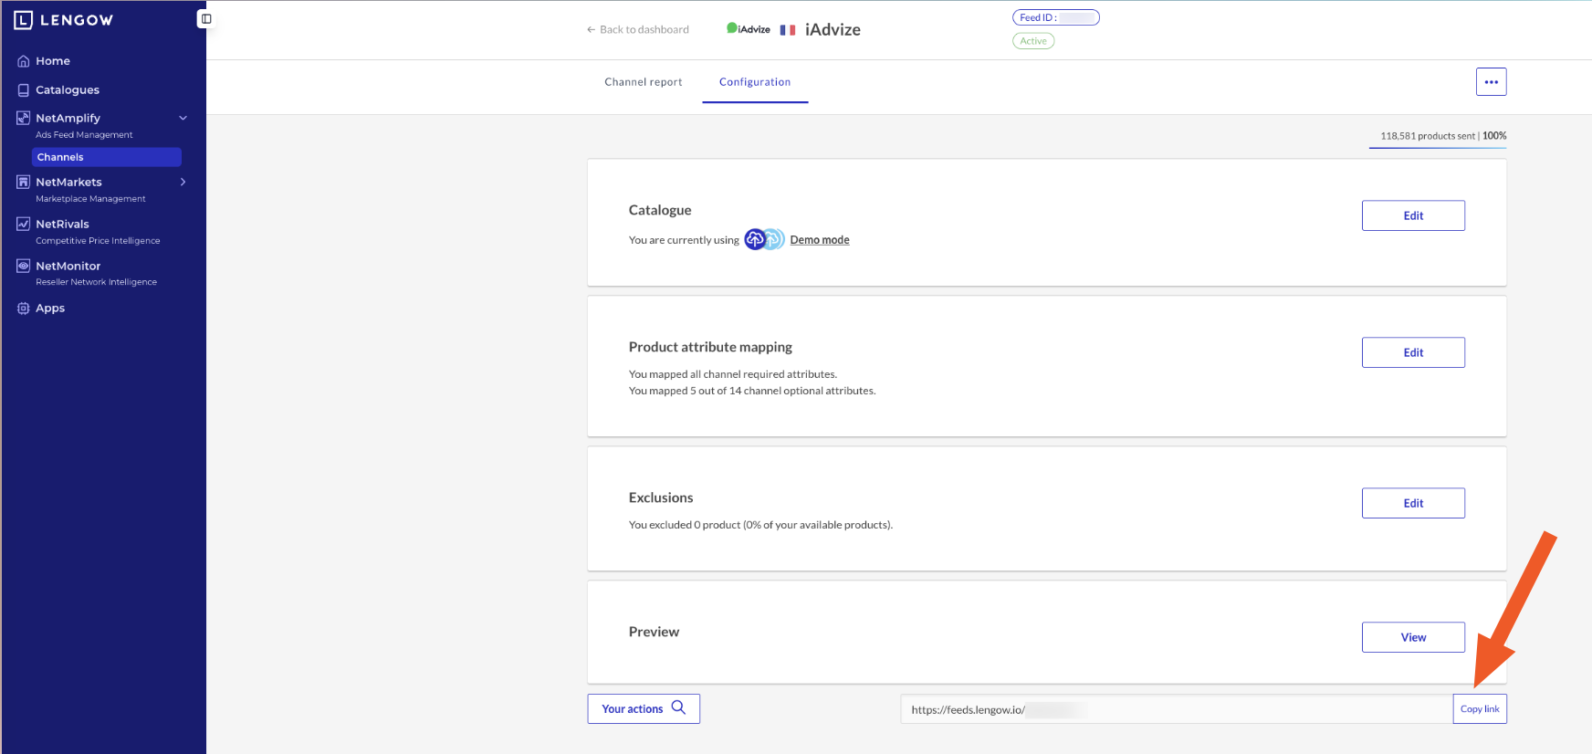Click the feed URL input field

1176,709
